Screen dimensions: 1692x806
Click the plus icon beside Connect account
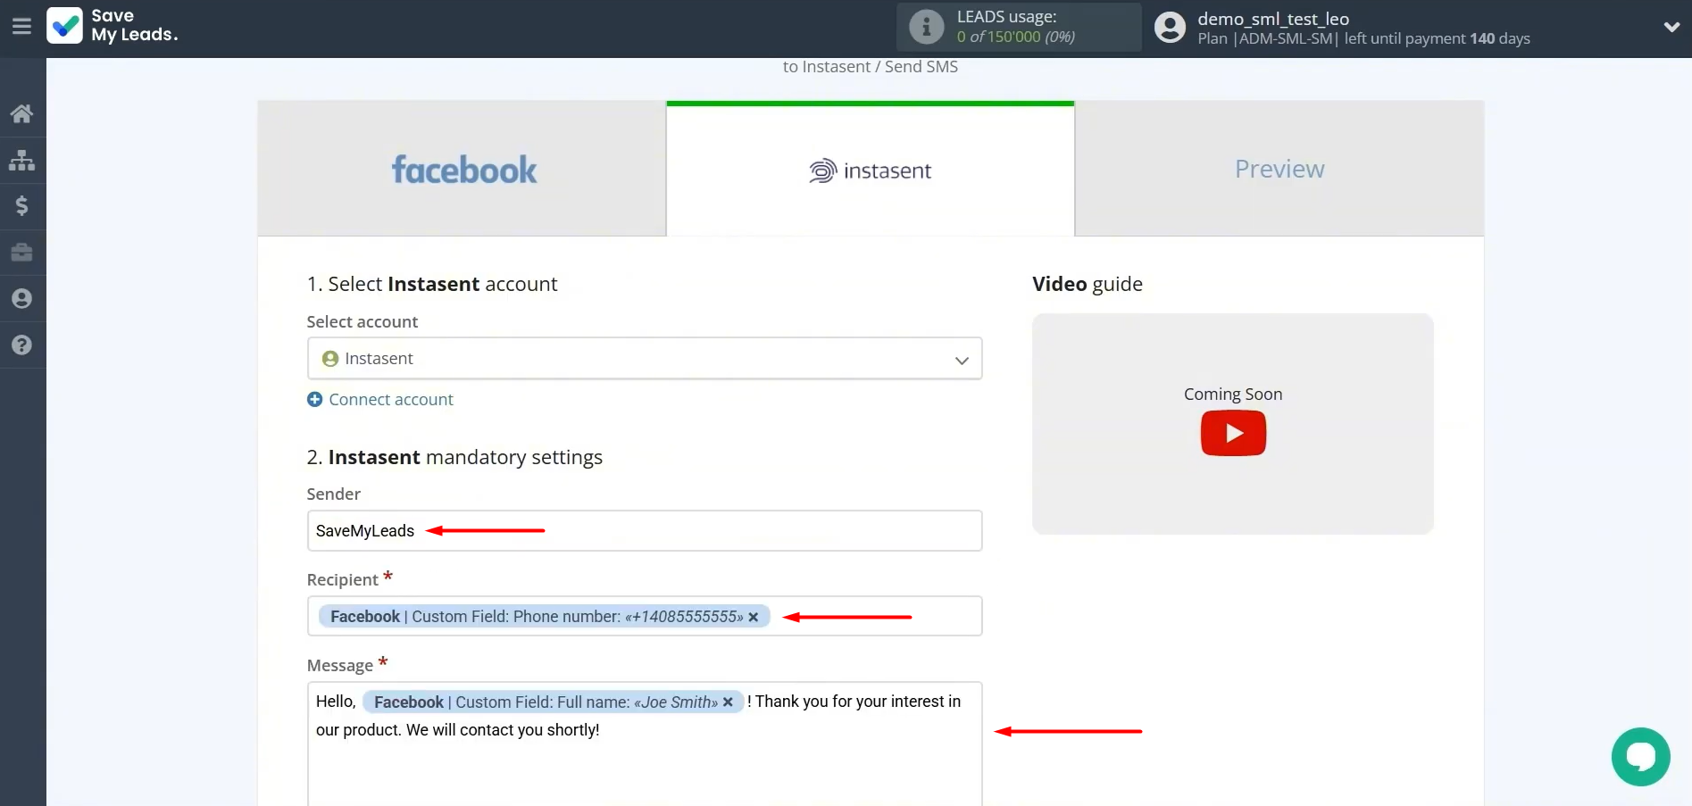point(314,400)
